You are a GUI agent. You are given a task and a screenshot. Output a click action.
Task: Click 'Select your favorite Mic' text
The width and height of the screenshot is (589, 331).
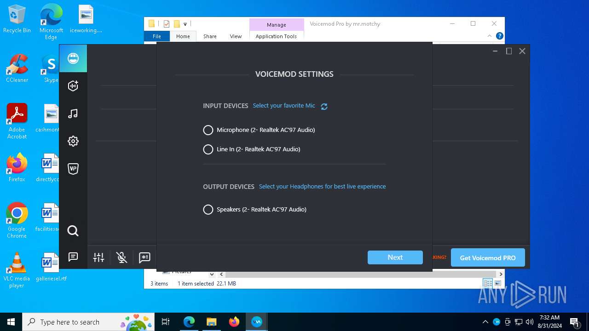[x=284, y=106]
